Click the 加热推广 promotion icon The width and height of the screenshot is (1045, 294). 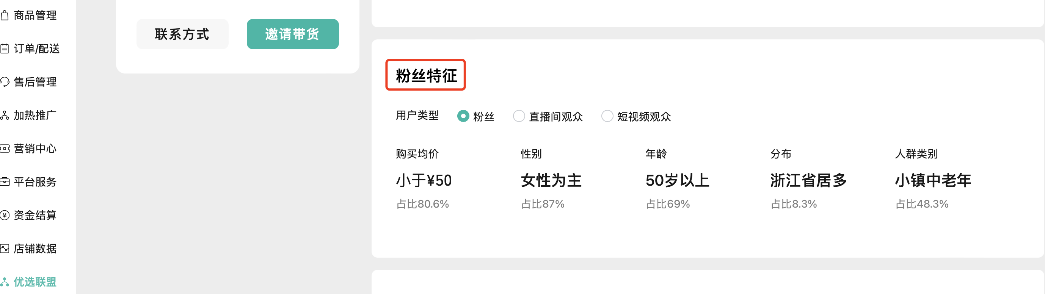(x=5, y=116)
